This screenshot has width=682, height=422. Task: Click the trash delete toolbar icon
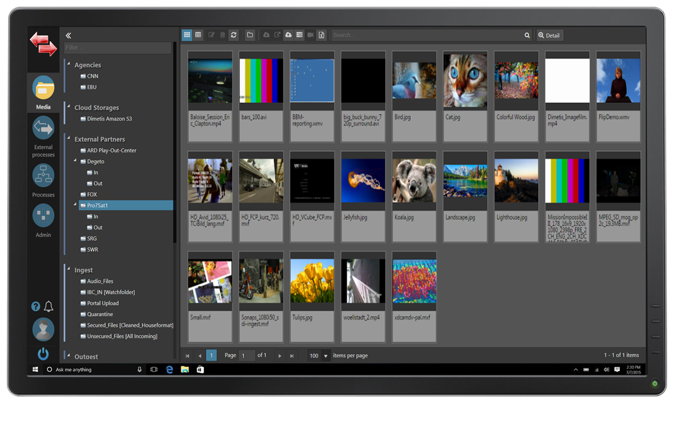coord(222,35)
